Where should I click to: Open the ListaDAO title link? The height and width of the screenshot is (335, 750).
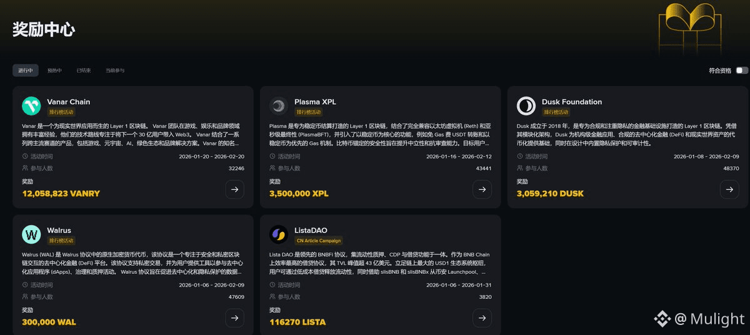pyautogui.click(x=311, y=230)
